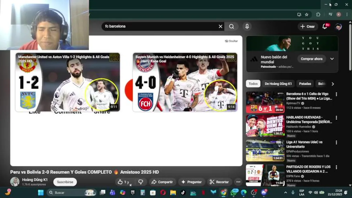
Task: Open Liga A1 Varones UdeC thumbnail
Action: pyautogui.click(x=265, y=150)
